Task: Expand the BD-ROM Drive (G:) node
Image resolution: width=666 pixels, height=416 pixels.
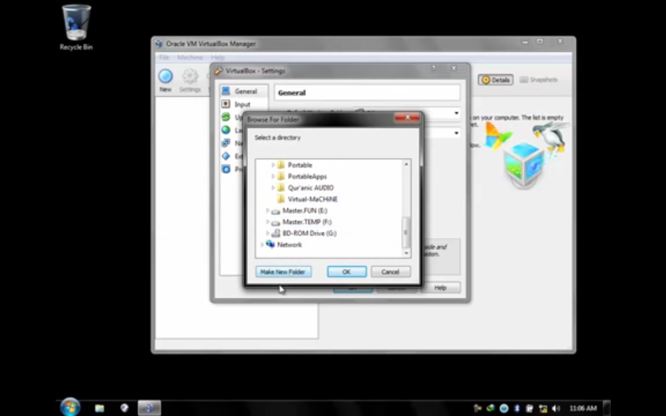Action: [267, 233]
